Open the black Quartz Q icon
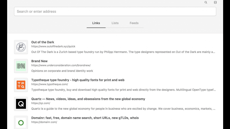This screenshot has width=230, height=129. (x=21, y=104)
